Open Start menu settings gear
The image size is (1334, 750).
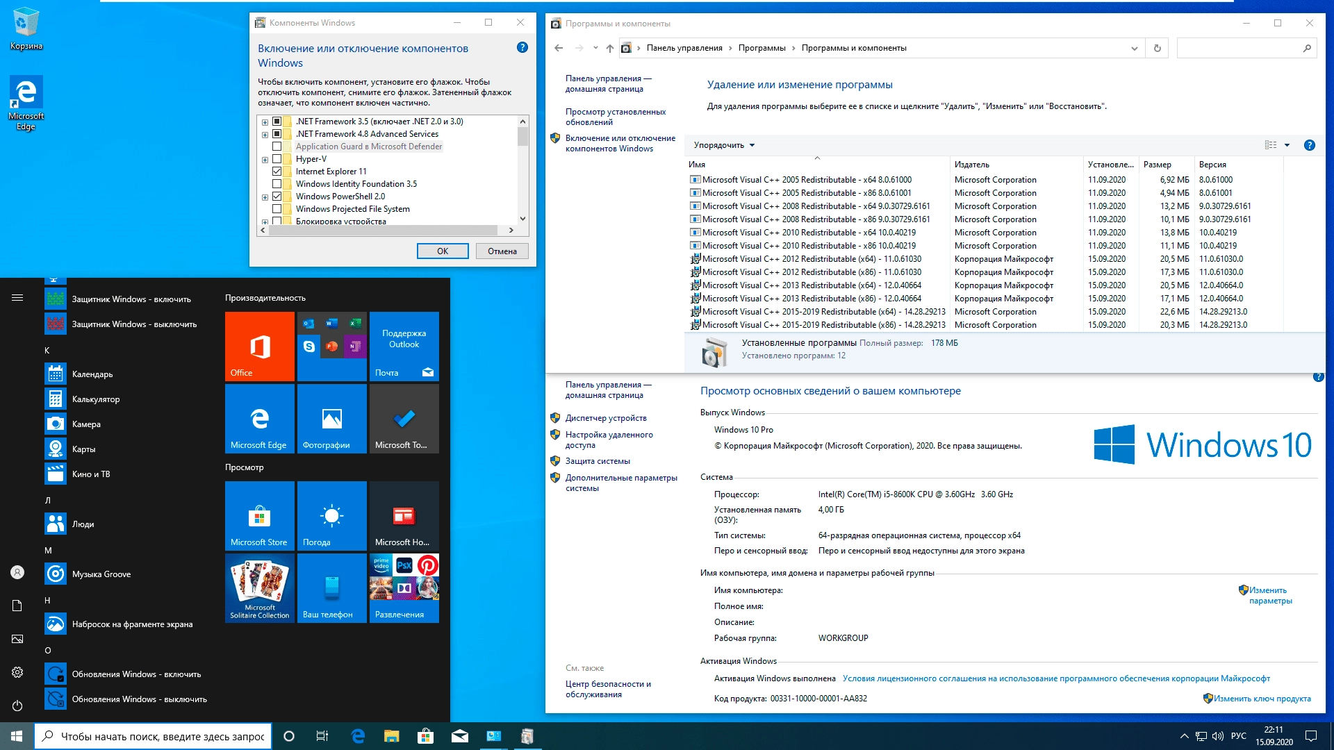[x=17, y=672]
